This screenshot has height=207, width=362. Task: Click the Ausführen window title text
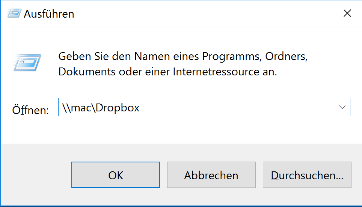[x=49, y=14]
